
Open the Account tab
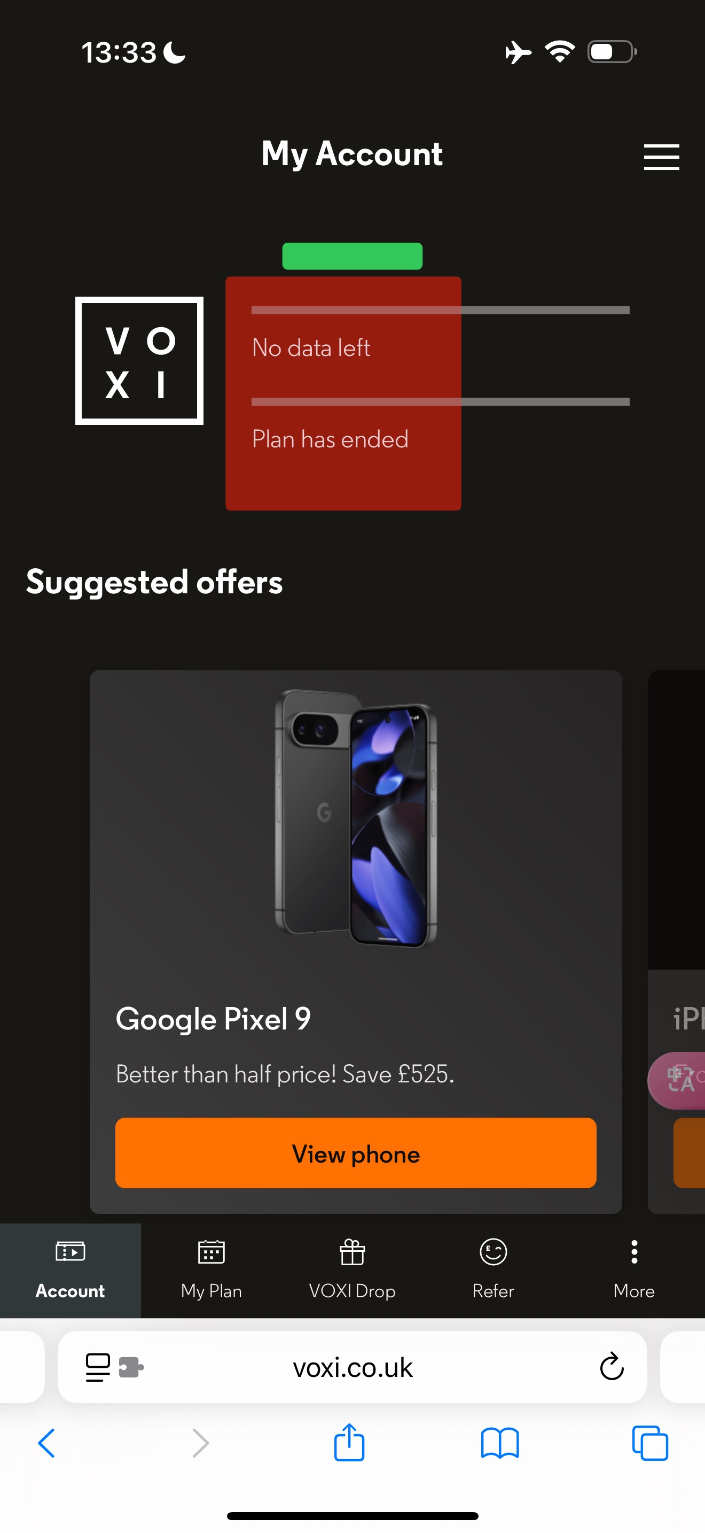click(70, 1271)
